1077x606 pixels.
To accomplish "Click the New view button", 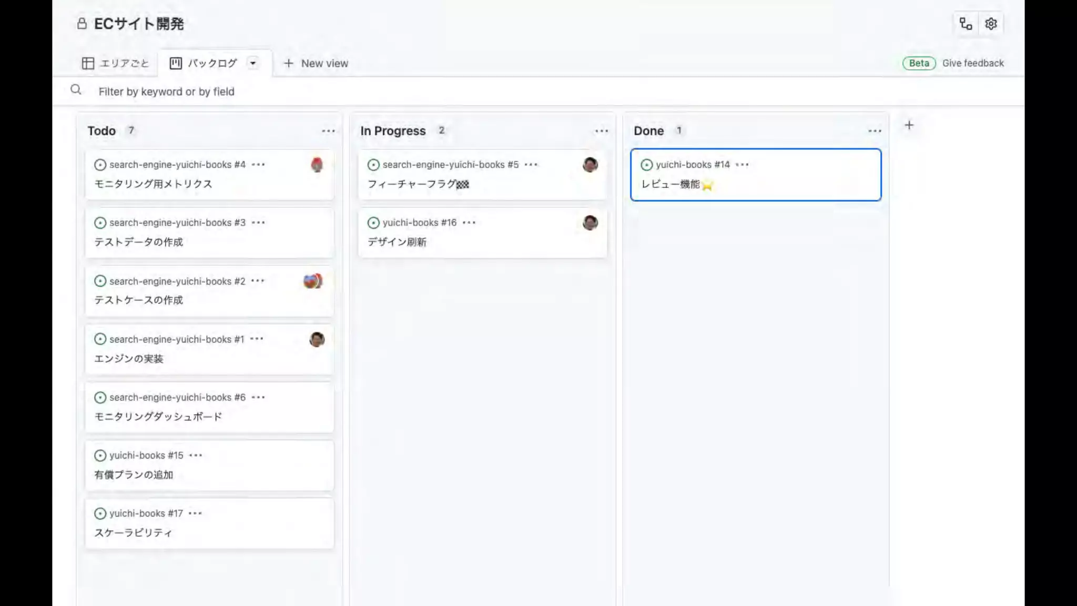I will pos(316,63).
